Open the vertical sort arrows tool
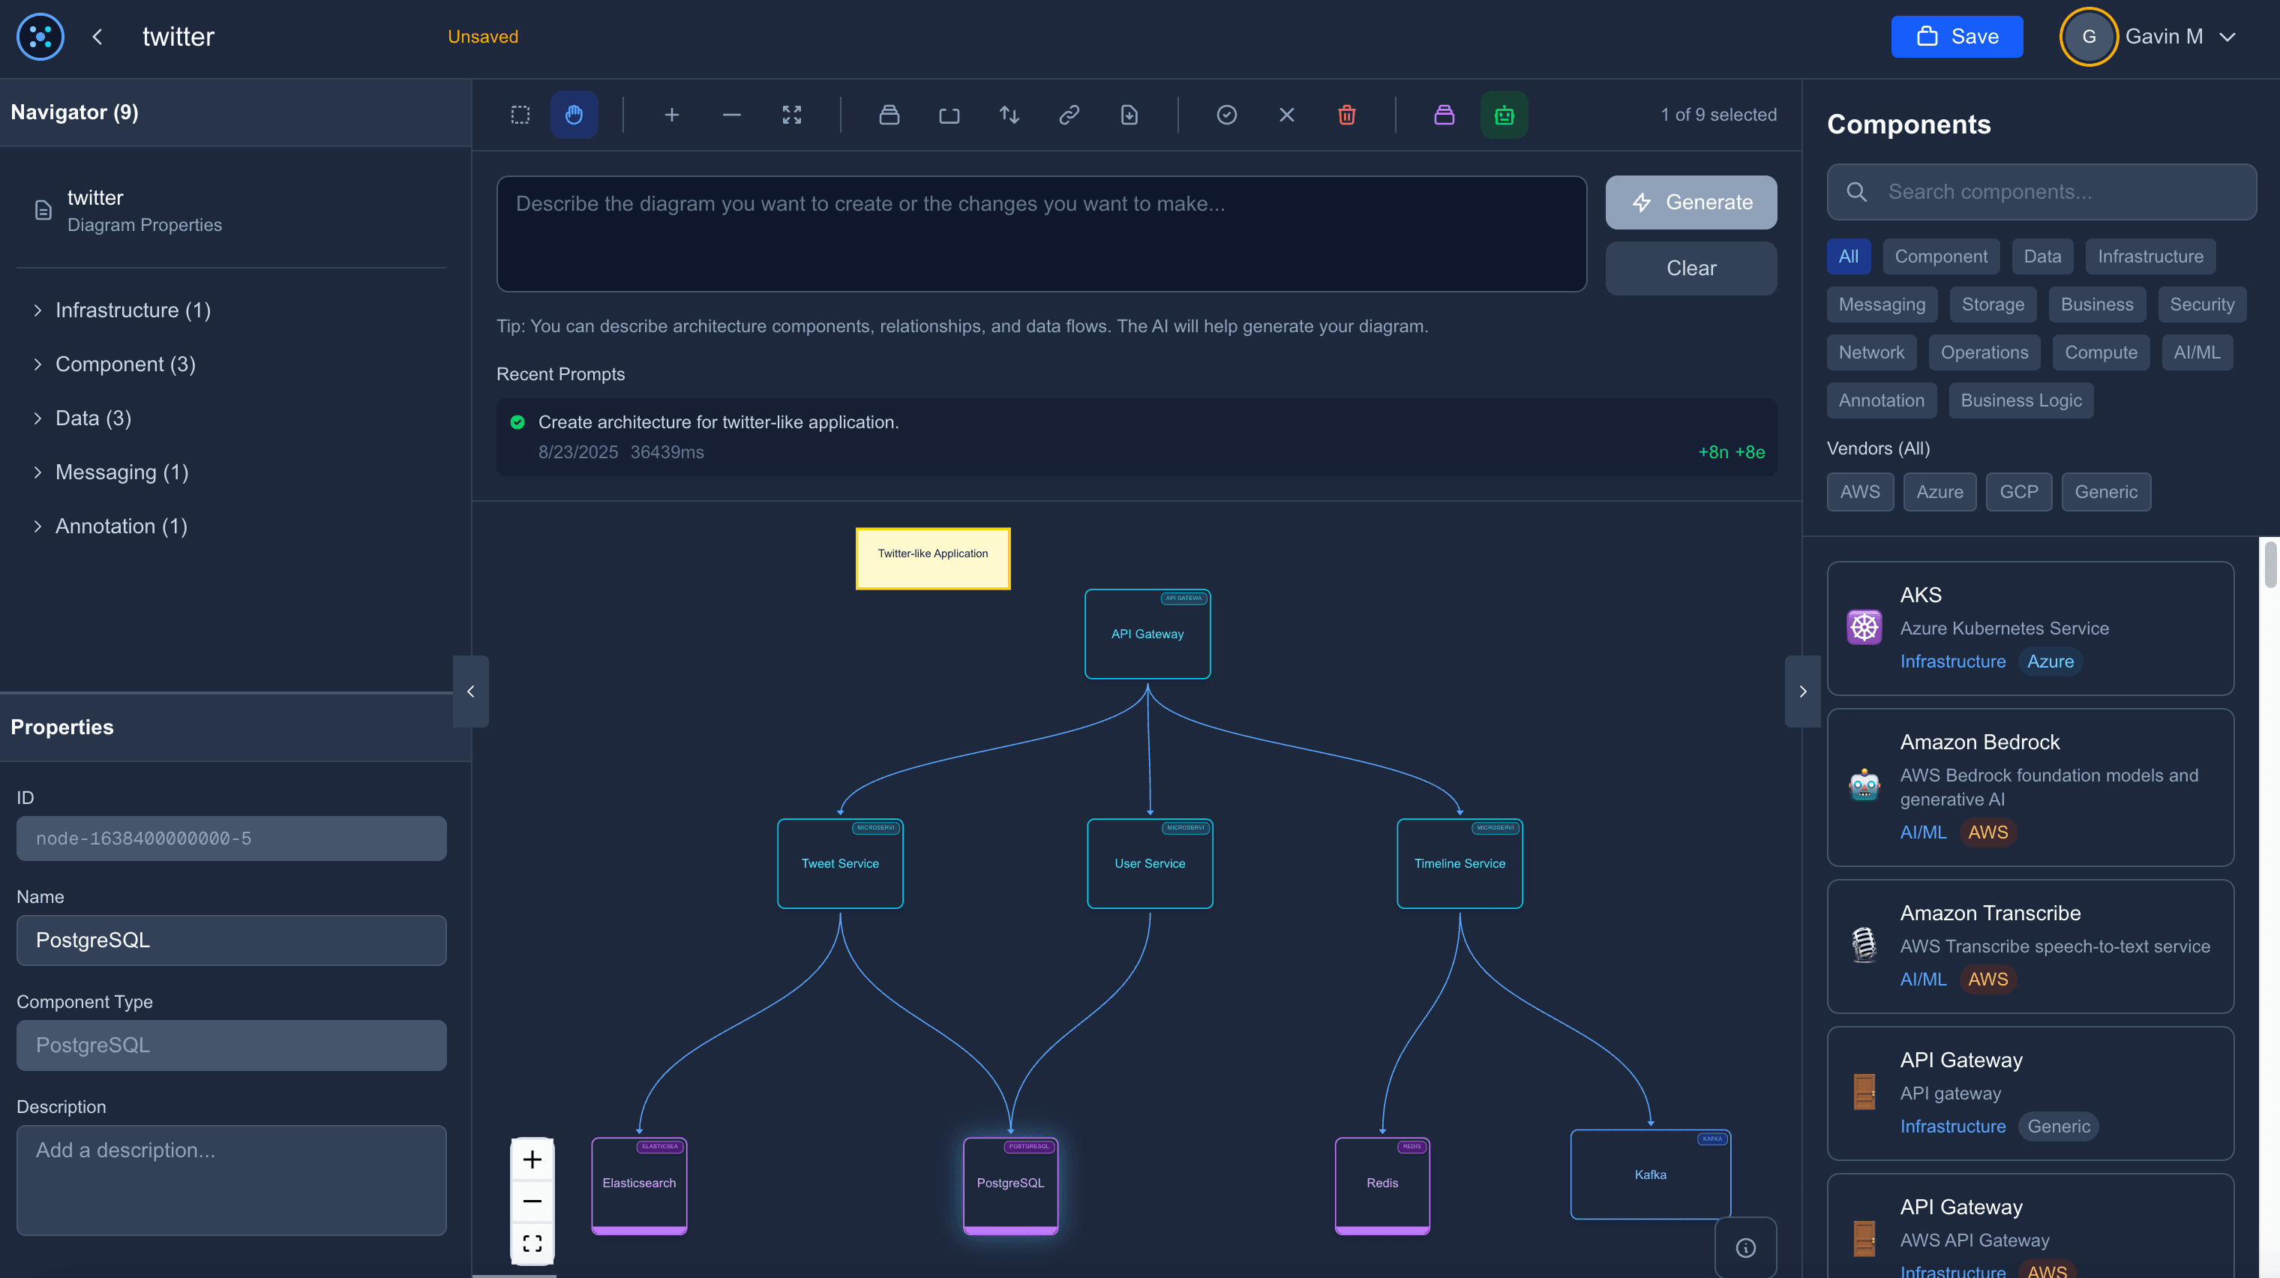Screen dimensions: 2280x1278 click(1009, 114)
